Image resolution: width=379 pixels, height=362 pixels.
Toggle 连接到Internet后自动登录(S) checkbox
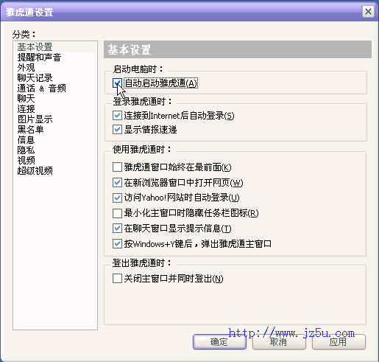(117, 116)
